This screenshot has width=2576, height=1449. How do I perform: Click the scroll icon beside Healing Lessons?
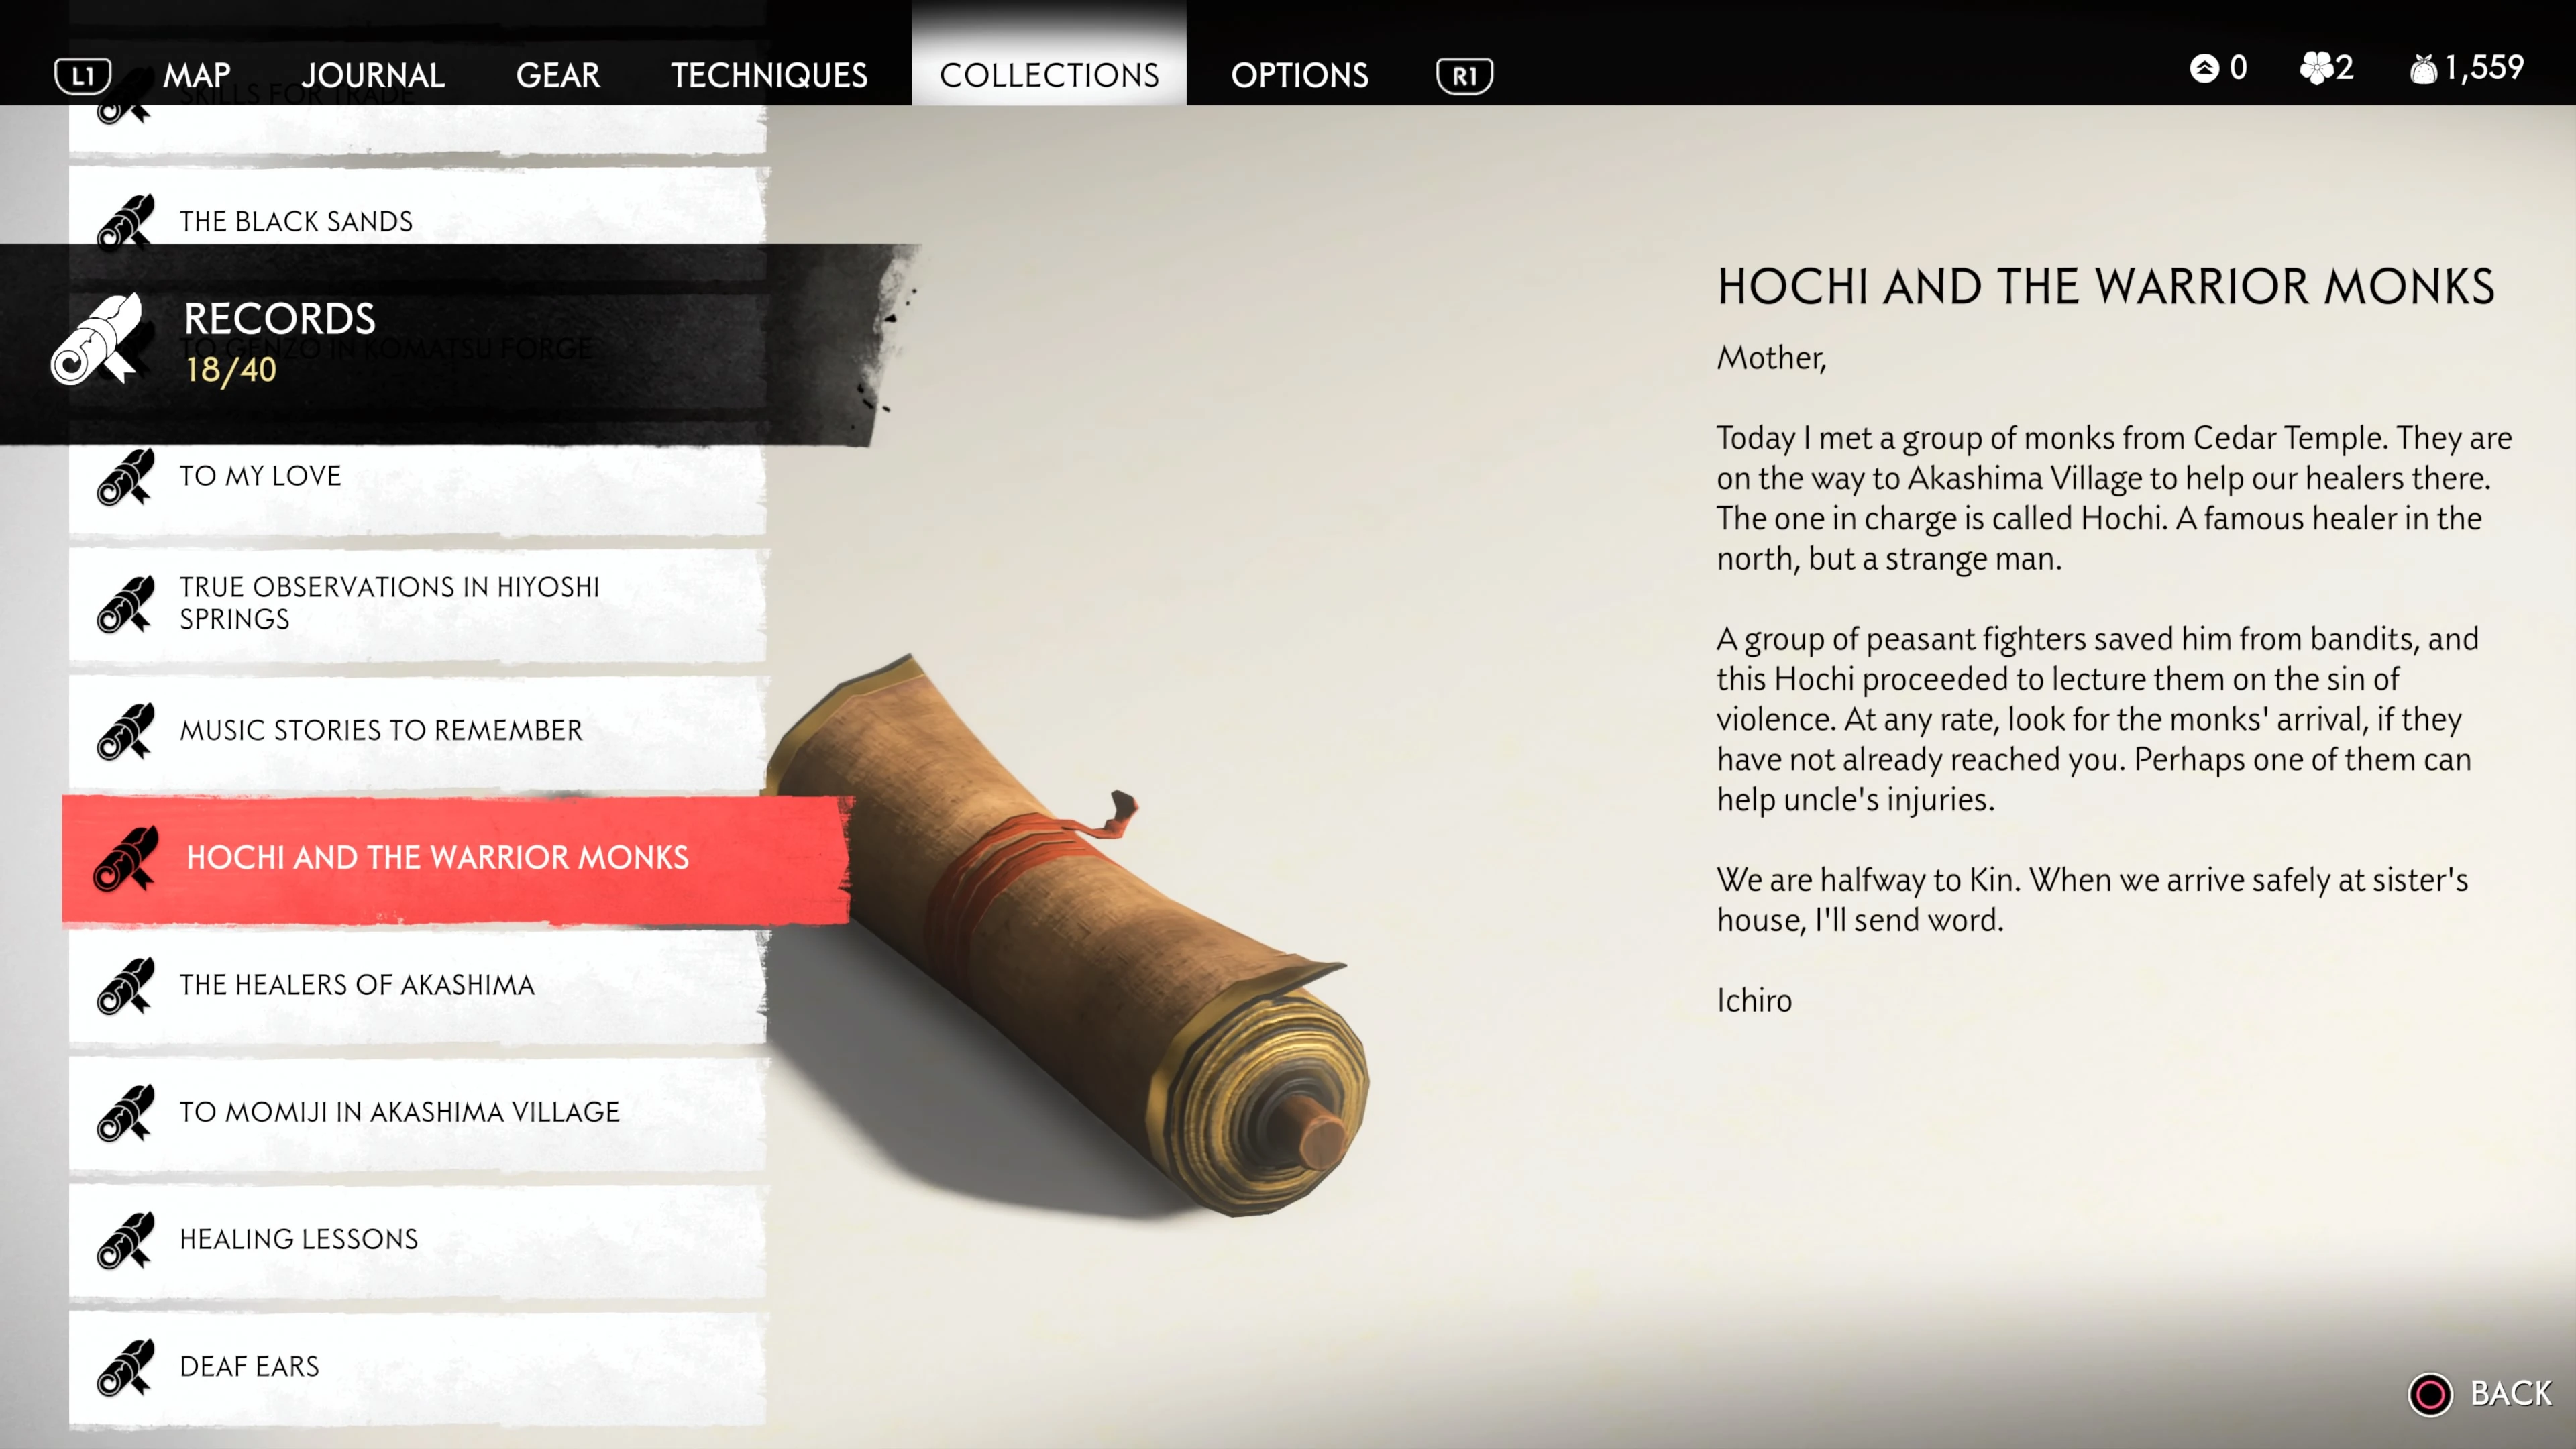click(x=126, y=1239)
